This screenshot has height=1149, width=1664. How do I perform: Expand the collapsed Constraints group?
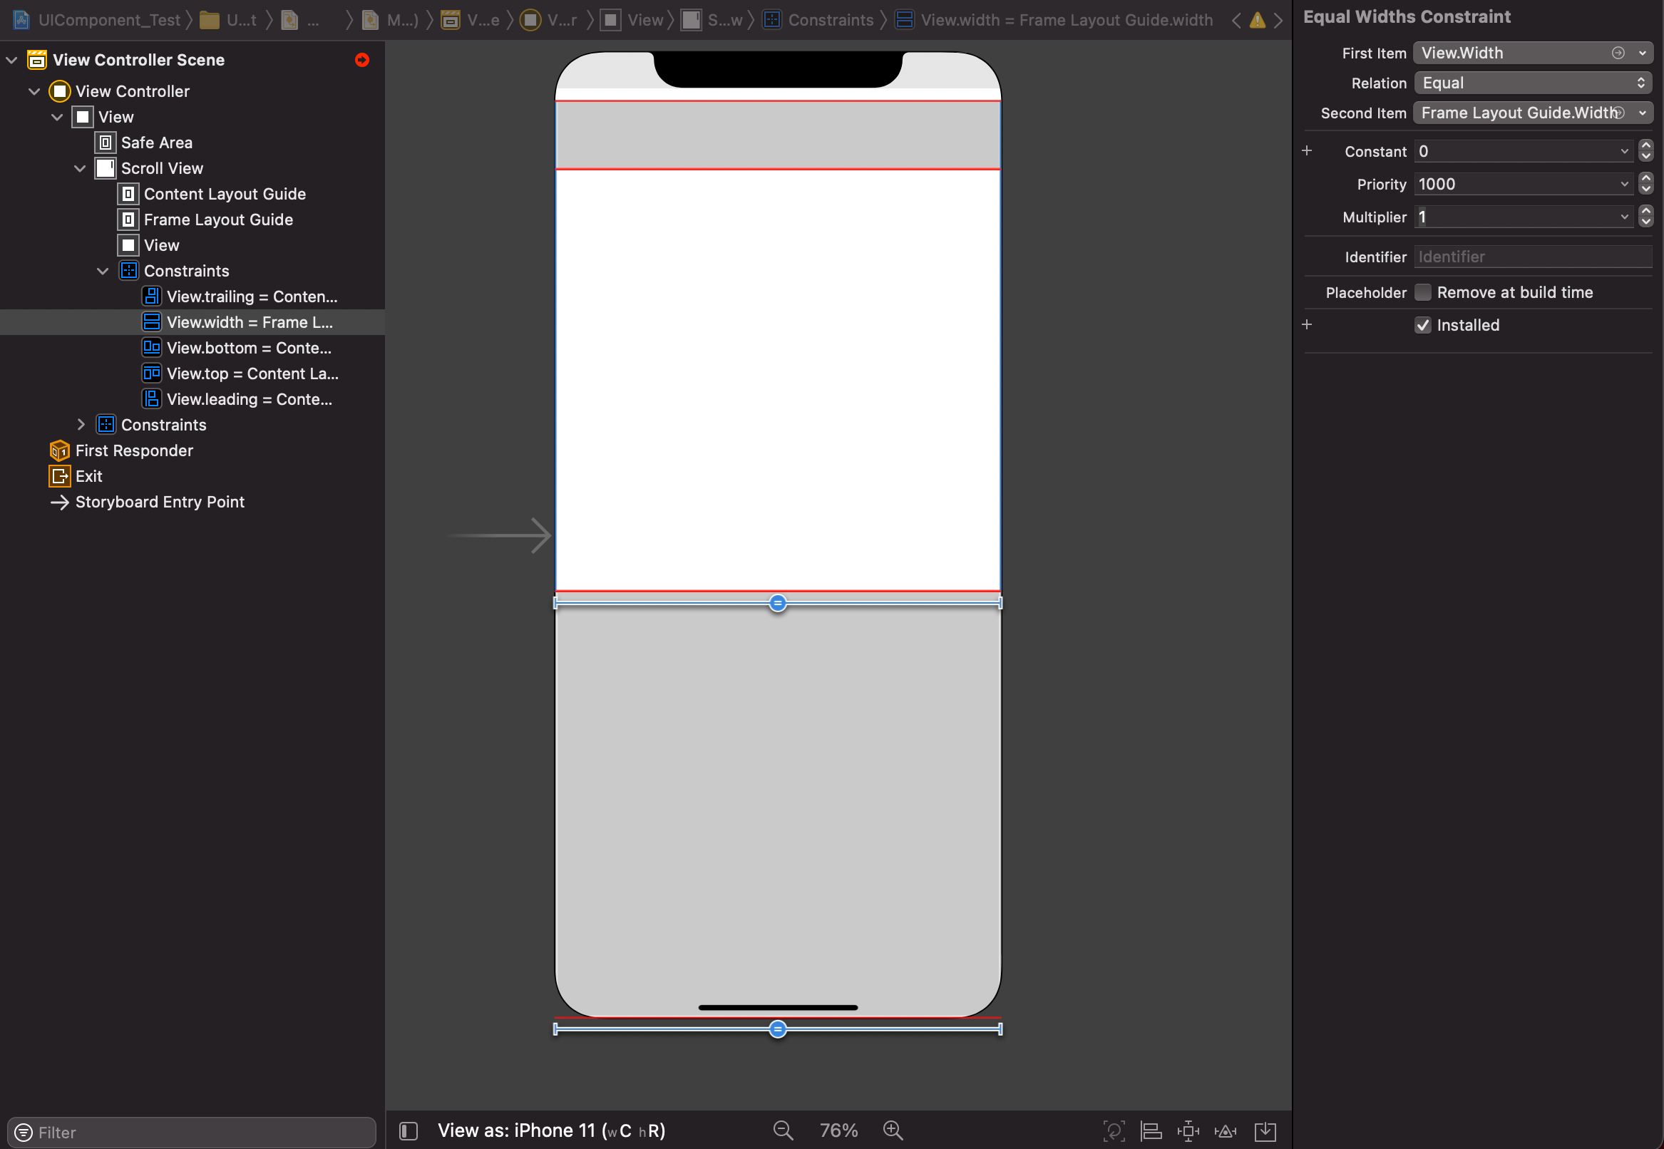pyautogui.click(x=81, y=425)
